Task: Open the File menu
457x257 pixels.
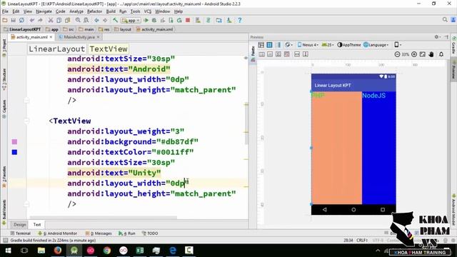Action: tap(5, 11)
